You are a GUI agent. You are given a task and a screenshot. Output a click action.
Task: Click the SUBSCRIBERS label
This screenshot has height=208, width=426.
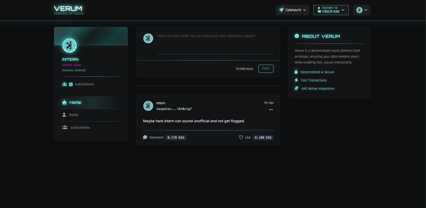pyautogui.click(x=84, y=84)
